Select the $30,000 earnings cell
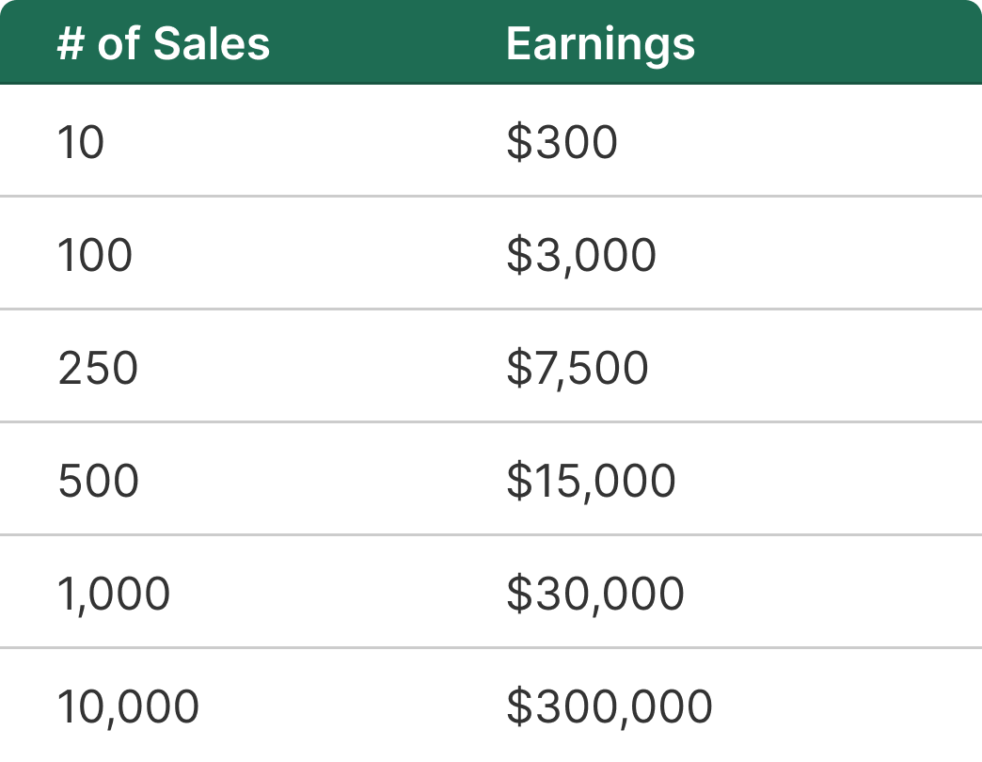Image resolution: width=982 pixels, height=762 pixels. tap(594, 594)
